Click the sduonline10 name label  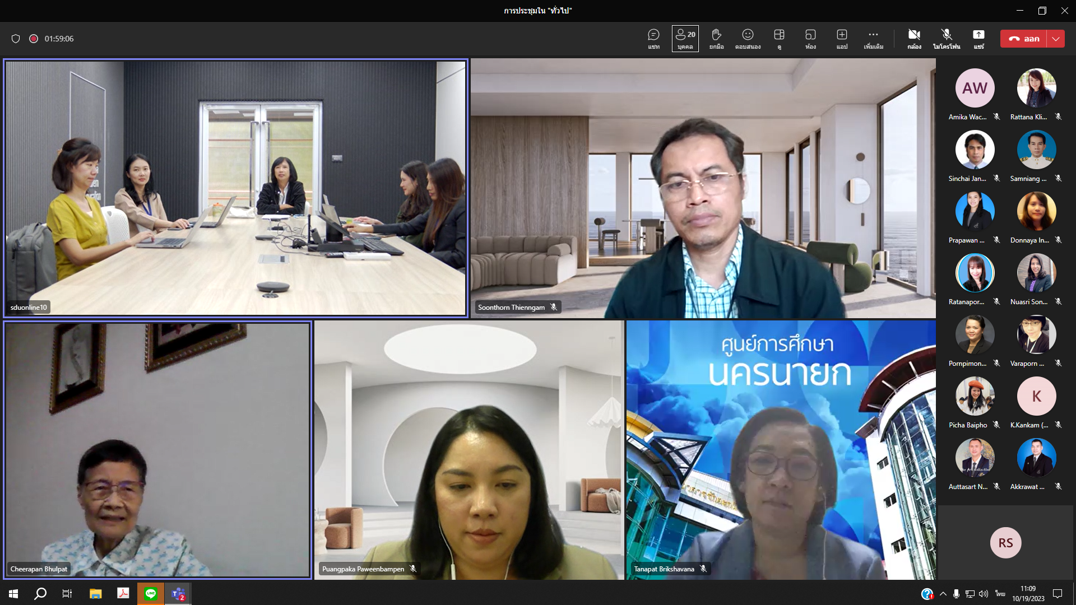[29, 308]
